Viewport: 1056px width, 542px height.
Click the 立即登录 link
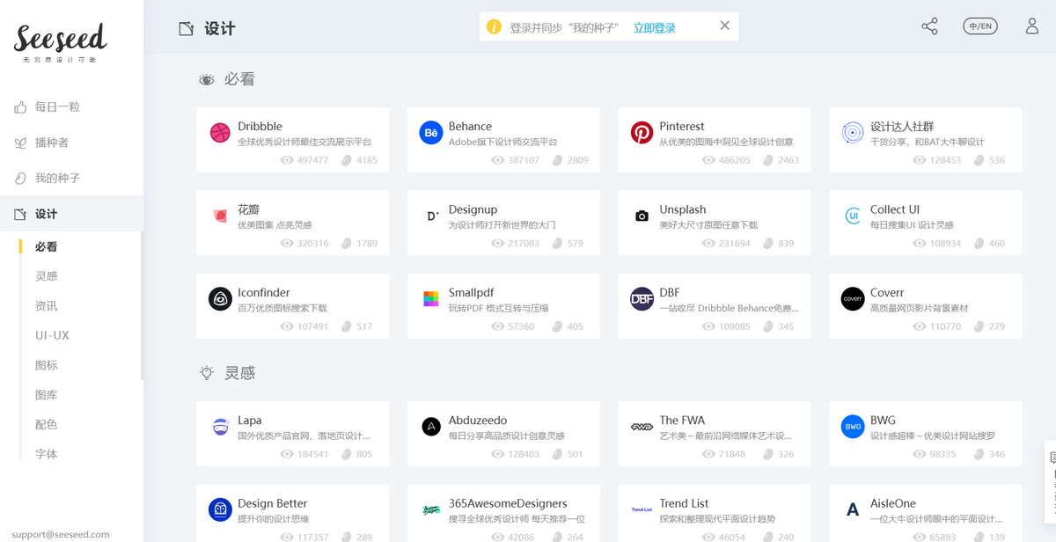[x=655, y=27]
